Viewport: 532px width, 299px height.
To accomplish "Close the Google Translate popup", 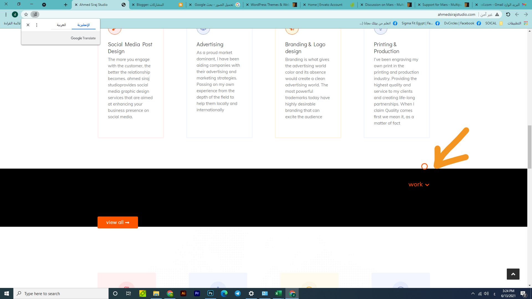I will (x=28, y=25).
